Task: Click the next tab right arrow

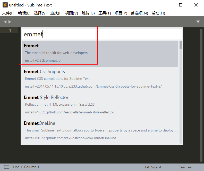Action: point(10,22)
